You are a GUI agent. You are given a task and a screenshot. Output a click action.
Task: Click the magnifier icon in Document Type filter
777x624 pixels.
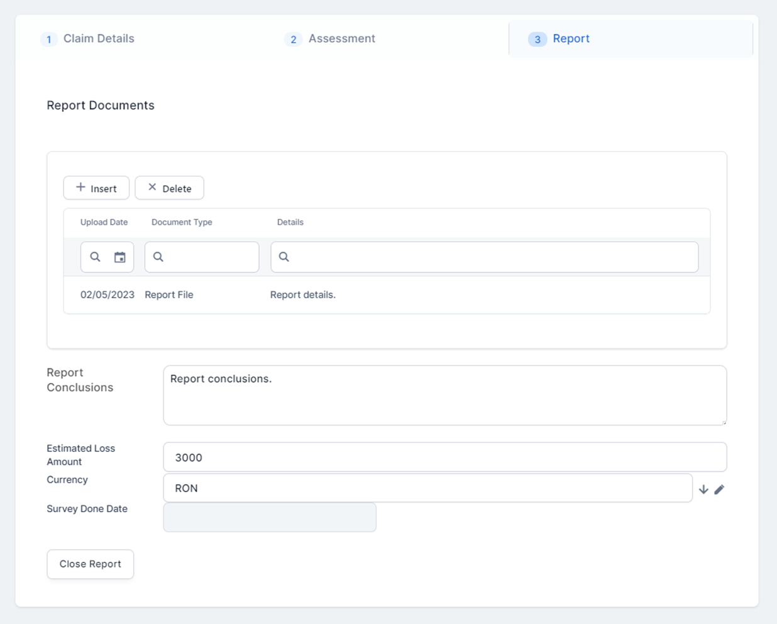click(158, 257)
